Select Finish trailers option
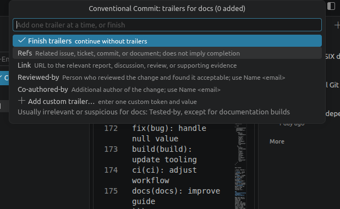The width and height of the screenshot is (340, 209). pos(167,41)
